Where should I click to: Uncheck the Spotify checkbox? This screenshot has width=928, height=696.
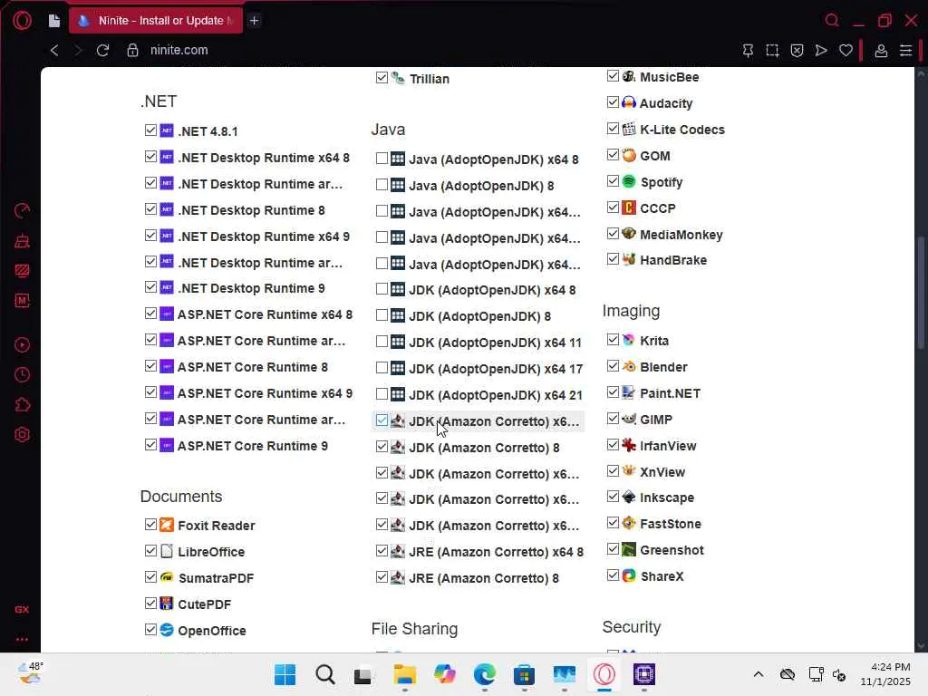[x=614, y=181]
